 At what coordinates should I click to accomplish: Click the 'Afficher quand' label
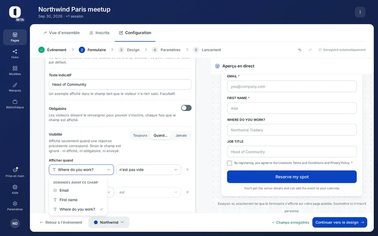[x=61, y=160]
